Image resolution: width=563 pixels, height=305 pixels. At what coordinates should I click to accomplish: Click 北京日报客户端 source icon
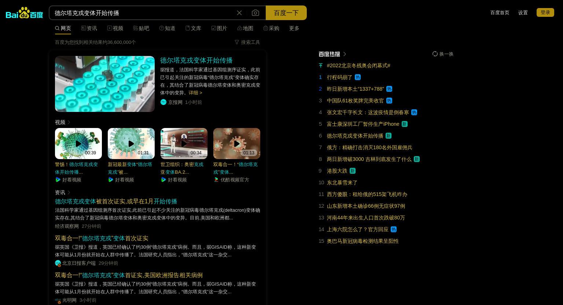pos(58,263)
